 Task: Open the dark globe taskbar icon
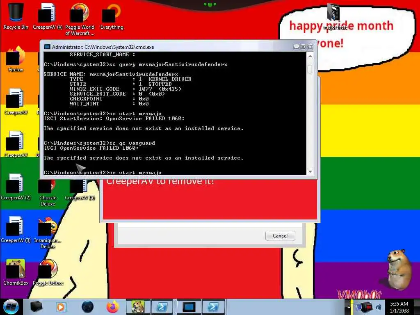coord(87,307)
